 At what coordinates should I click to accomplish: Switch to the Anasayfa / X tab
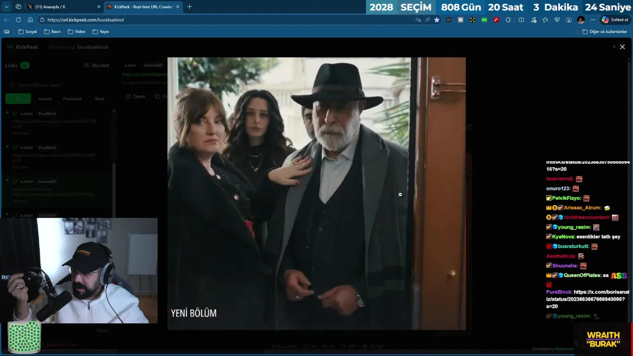point(64,7)
